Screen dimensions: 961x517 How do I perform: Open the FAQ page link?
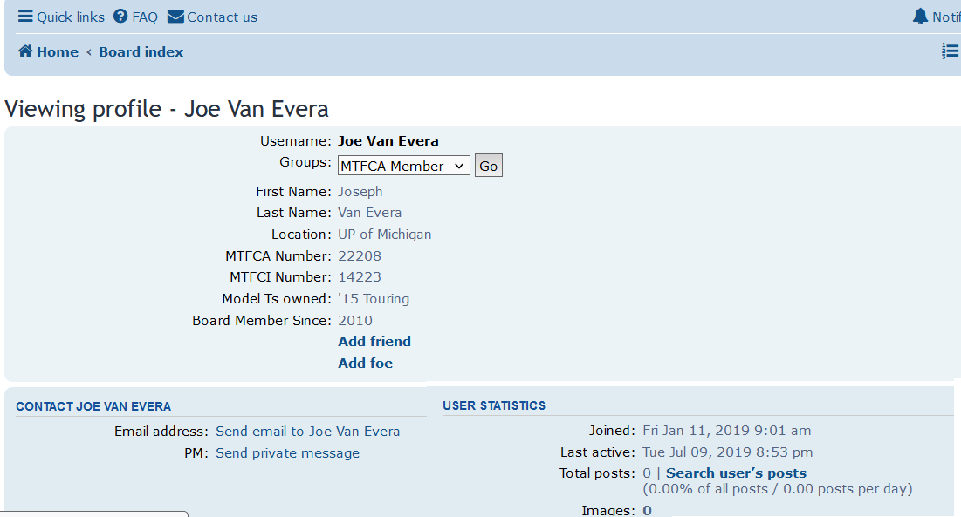(x=145, y=17)
